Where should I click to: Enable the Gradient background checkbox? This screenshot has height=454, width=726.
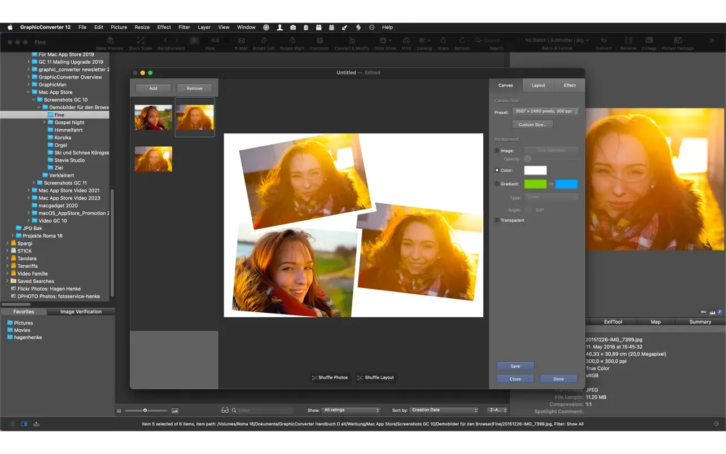coord(497,184)
